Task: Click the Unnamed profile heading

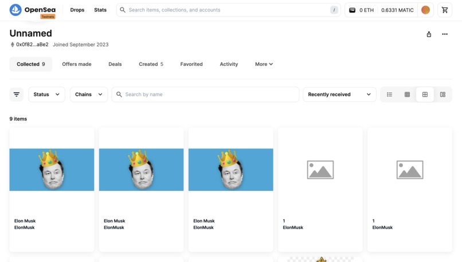Action: 30,33
